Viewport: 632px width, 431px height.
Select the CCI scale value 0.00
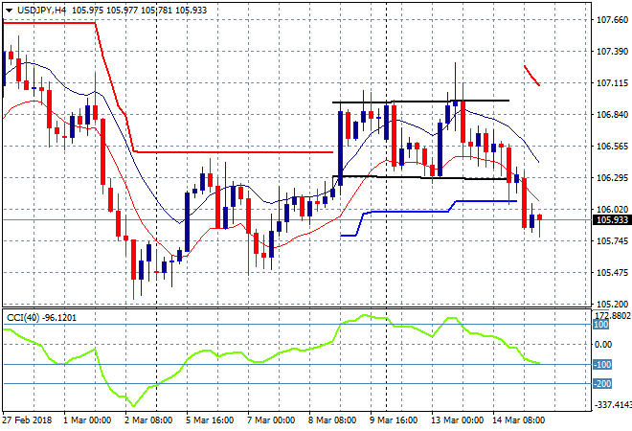603,344
